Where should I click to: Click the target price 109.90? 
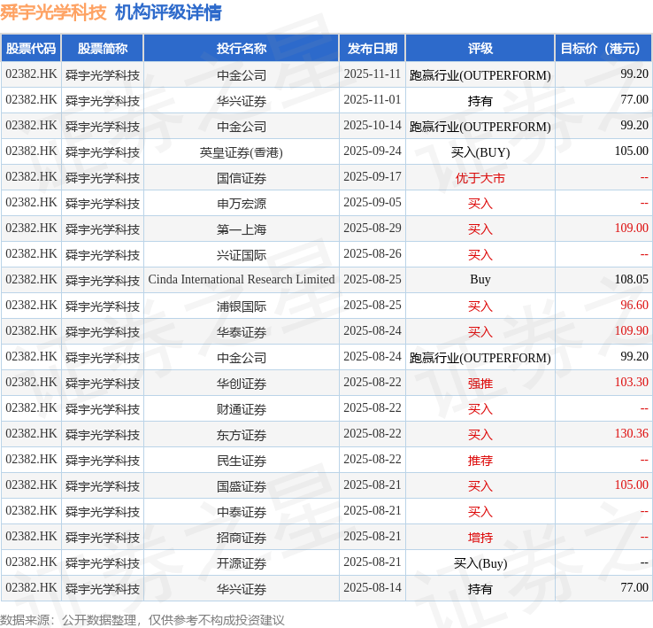[x=632, y=330]
